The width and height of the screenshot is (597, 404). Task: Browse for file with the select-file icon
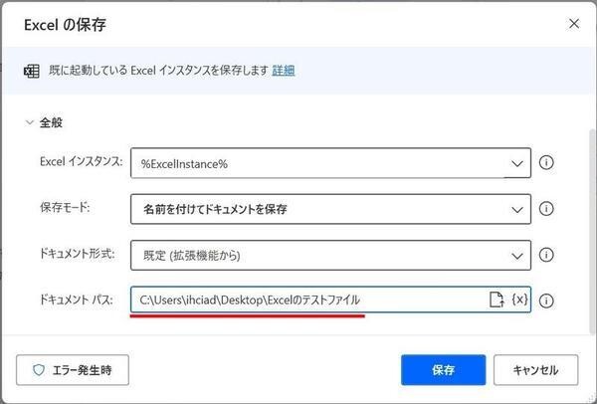[497, 300]
